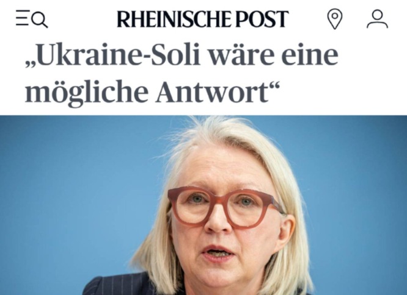Image resolution: width=407 pixels, height=295 pixels.
Task: Tap the three menu lines in the header
Action: [23, 18]
